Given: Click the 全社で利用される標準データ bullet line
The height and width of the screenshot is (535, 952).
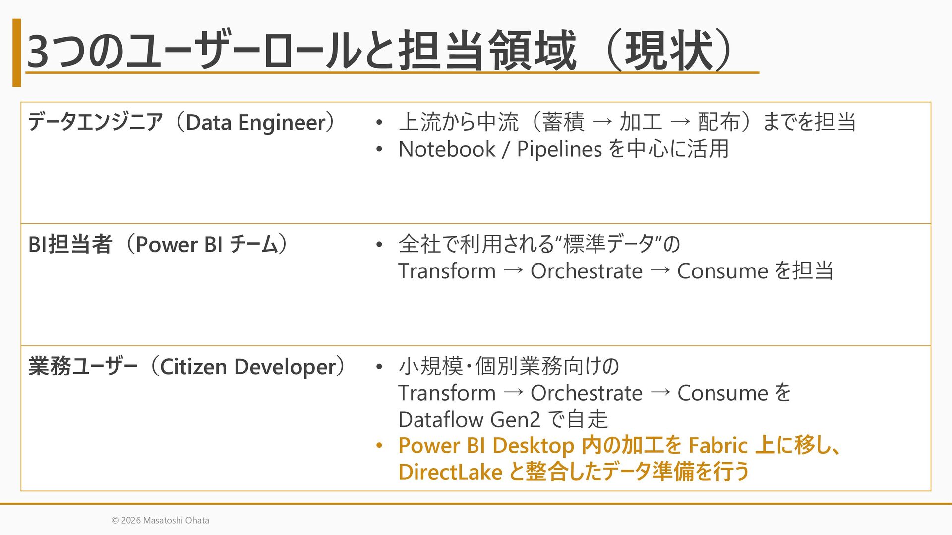Looking at the screenshot, I should [539, 244].
